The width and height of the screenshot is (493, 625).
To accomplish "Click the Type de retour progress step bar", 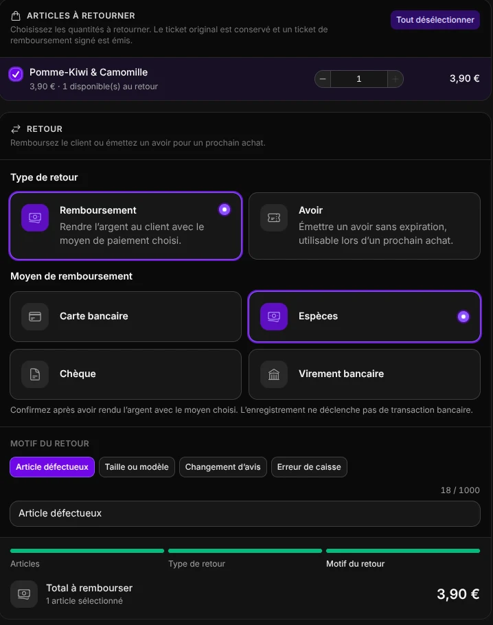I will (244, 551).
